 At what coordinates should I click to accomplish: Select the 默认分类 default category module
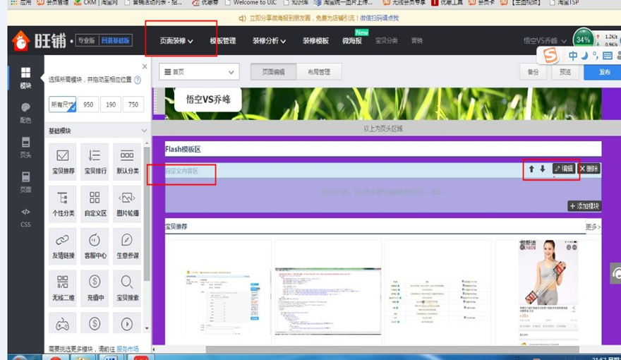point(127,162)
